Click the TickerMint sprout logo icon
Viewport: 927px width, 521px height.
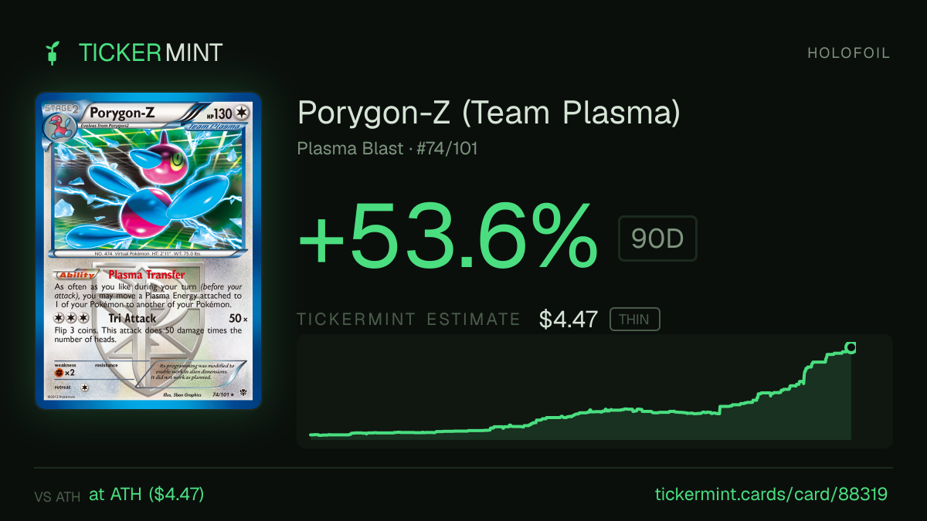tap(53, 52)
